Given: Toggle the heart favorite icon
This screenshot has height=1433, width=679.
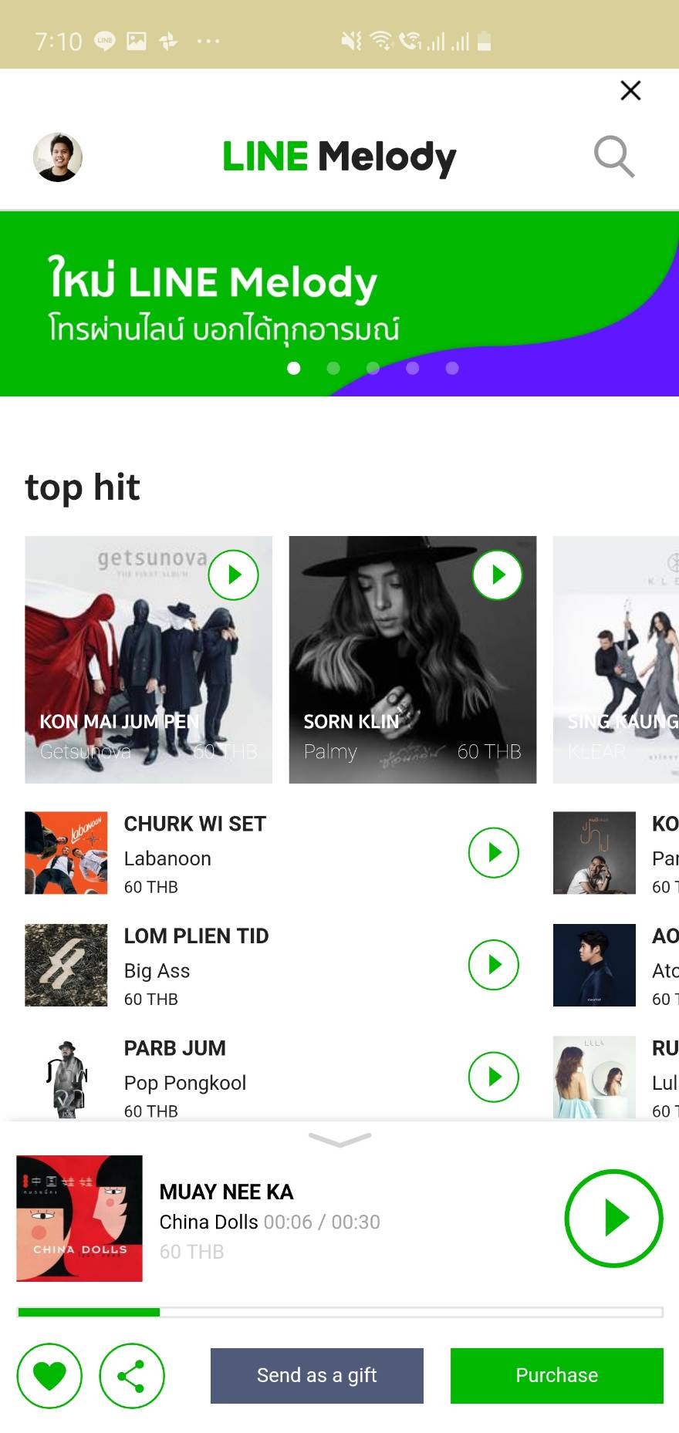Looking at the screenshot, I should tap(49, 1376).
